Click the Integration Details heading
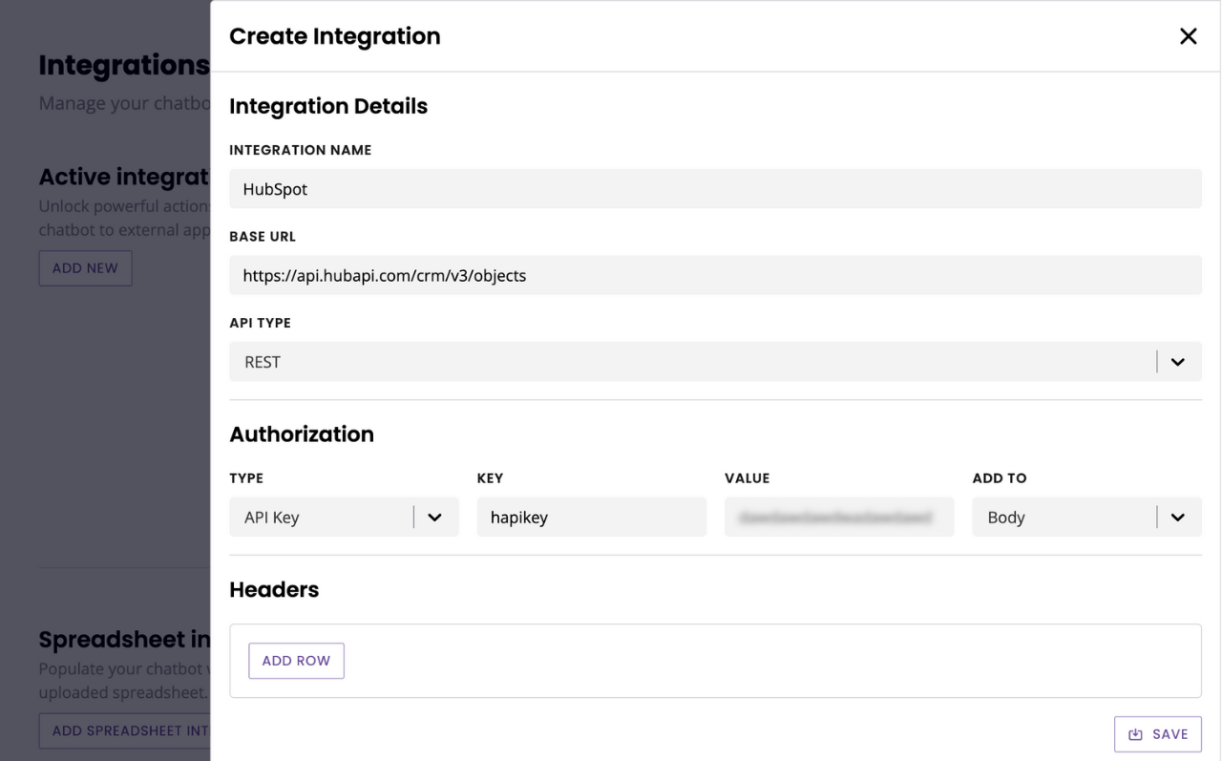Image resolution: width=1222 pixels, height=761 pixels. (328, 106)
